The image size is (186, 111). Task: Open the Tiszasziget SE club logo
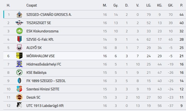[x=19, y=23]
